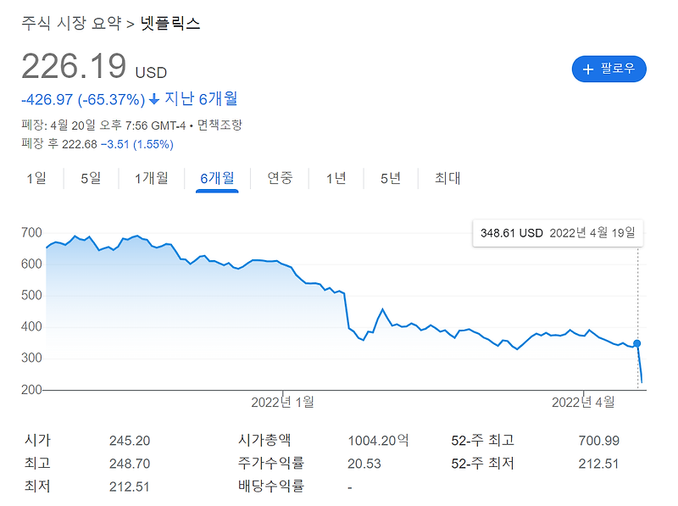Open the 면책조항 disclaimer link

(220, 125)
